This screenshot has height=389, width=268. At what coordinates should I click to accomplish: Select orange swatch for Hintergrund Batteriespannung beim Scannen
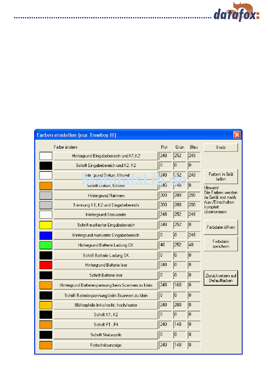click(x=46, y=285)
